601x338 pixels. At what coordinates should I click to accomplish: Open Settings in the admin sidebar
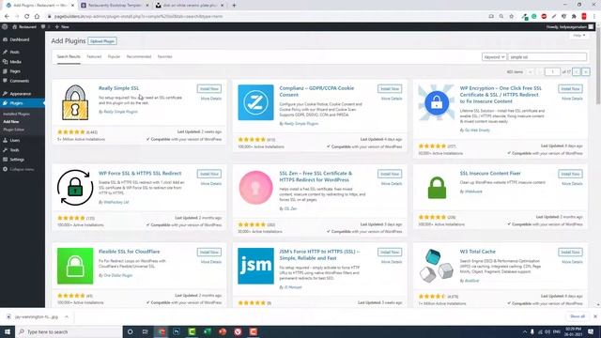click(17, 160)
